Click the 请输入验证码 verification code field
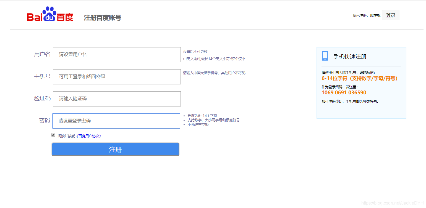426x208 pixels. (117, 99)
